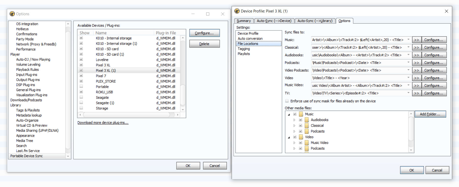The height and width of the screenshot is (187, 459).
Task: Select Auto-DJ / Now Playing in Options tree
Action: pos(33,59)
